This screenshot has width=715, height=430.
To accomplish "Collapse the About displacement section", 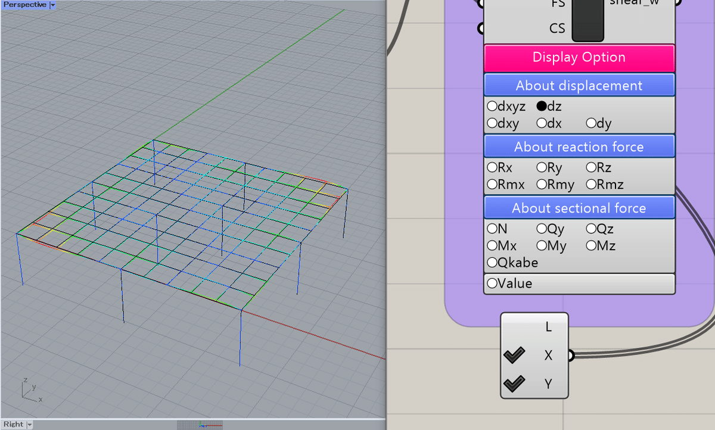I will point(579,85).
